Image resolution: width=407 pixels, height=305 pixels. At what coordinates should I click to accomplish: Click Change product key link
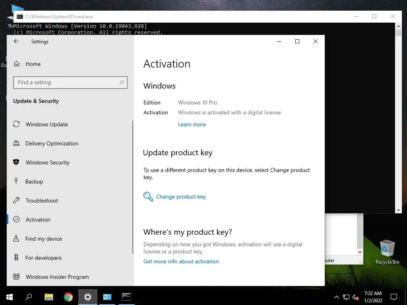tap(181, 197)
